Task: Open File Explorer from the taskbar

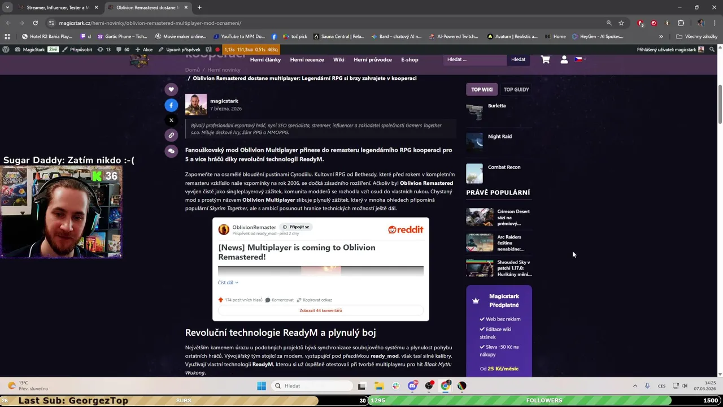Action: tap(378, 386)
